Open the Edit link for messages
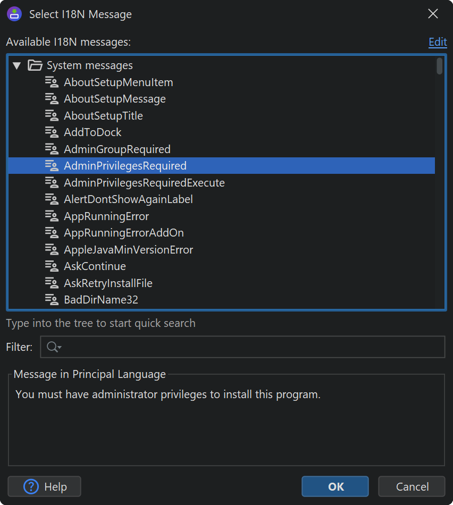Screen dimensions: 453x505 (437, 42)
